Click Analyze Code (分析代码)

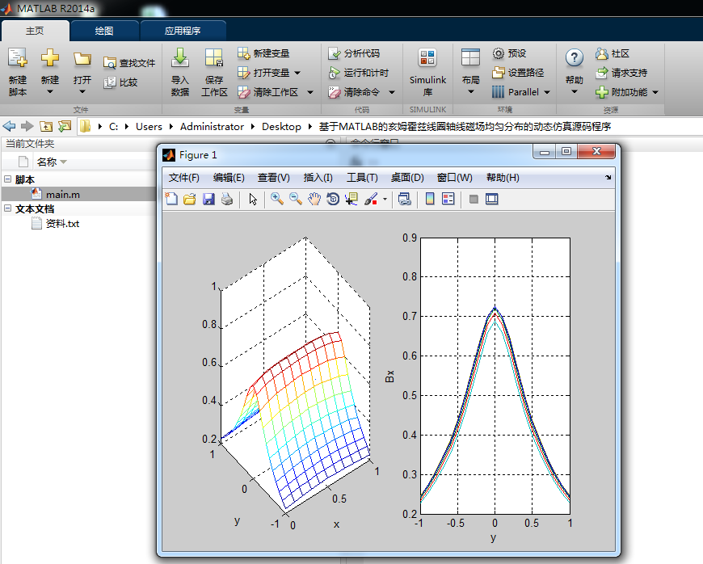point(354,53)
